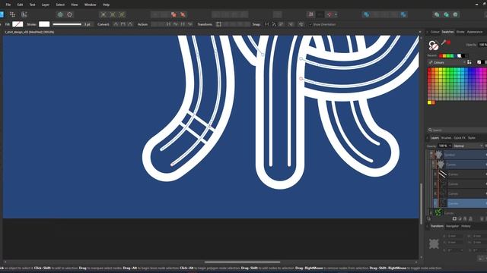The image size is (487, 273).
Task: Click the round preferences icon beside green gear
Action: pyautogui.click(x=69, y=14)
